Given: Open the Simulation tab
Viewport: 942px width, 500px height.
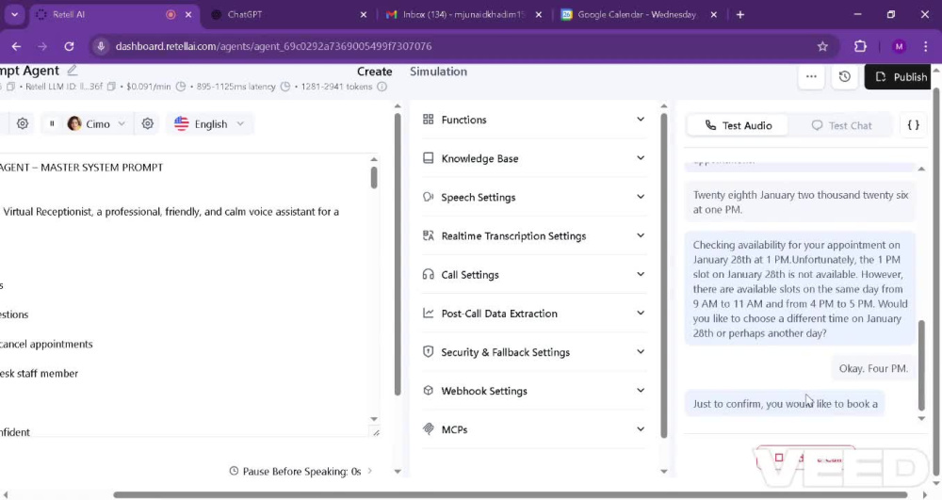Looking at the screenshot, I should click(438, 72).
